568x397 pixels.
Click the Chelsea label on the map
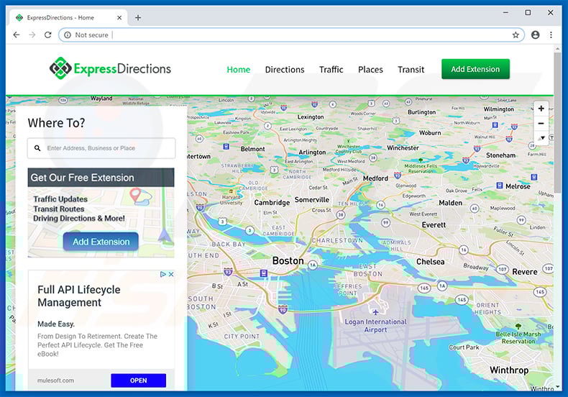point(430,262)
